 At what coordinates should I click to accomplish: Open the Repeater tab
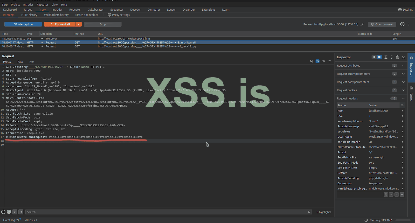(75, 10)
